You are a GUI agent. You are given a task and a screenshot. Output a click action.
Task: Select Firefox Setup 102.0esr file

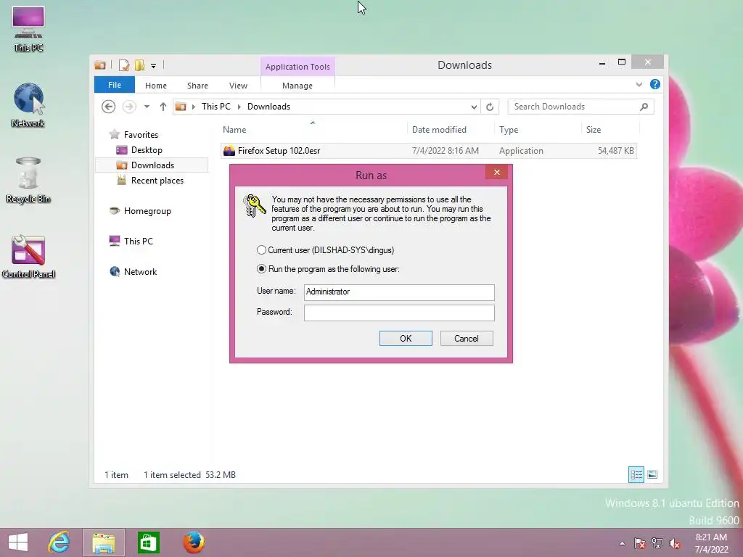[x=428, y=151]
